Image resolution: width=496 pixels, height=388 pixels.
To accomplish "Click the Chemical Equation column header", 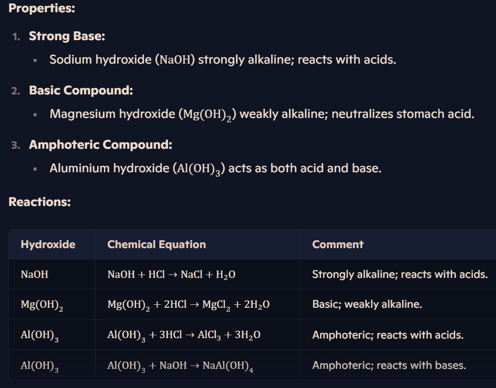I will [x=156, y=244].
